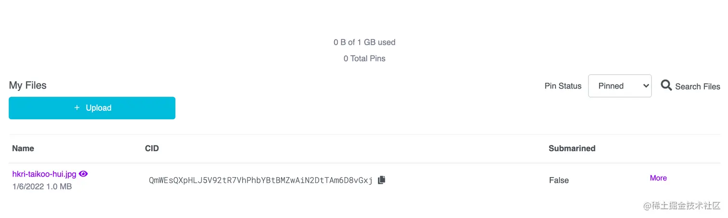Select the CID hash text
The image size is (728, 218).
(260, 180)
